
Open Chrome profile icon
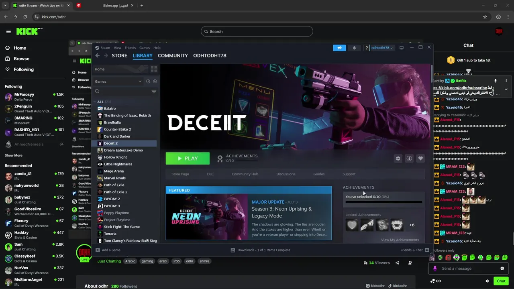498,17
